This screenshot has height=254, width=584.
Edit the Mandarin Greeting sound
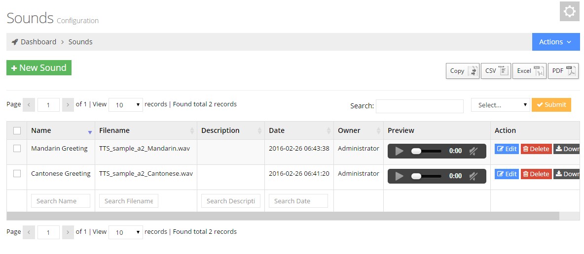507,149
